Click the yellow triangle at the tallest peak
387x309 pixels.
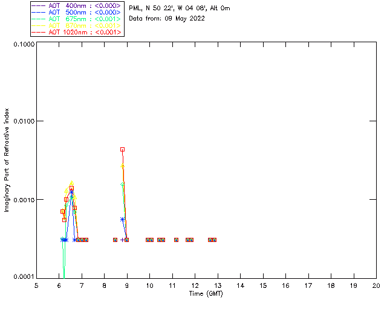(x=122, y=166)
